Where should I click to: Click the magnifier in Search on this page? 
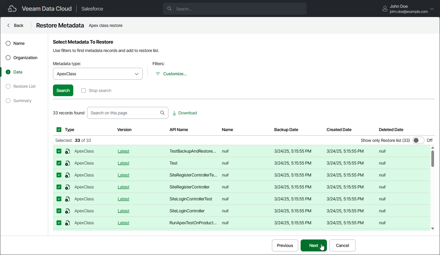tap(162, 113)
